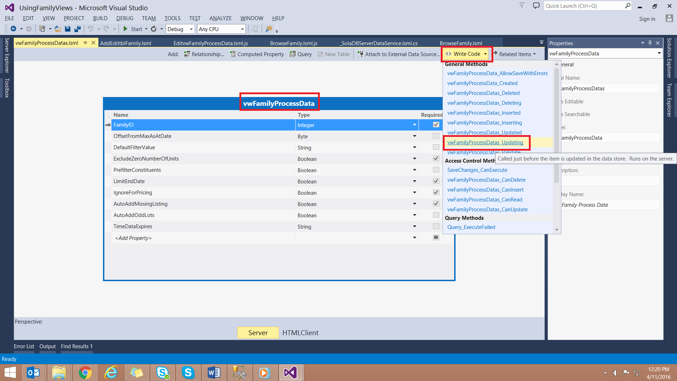
Task: Open the DEBUG menu
Action: coord(125,18)
